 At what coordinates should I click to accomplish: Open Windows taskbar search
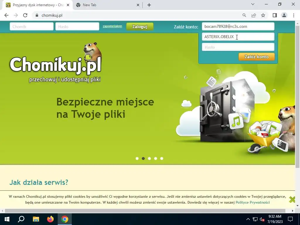(21, 219)
